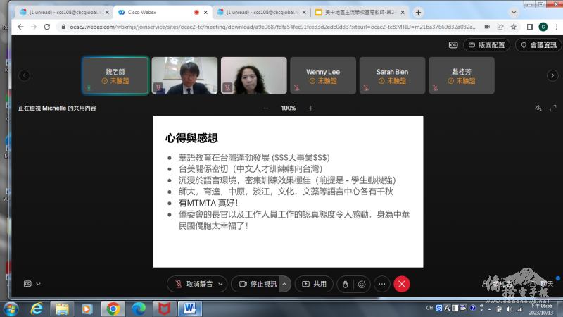Select the woman's video tile
Screen dimensions: 563x317
tap(254, 75)
